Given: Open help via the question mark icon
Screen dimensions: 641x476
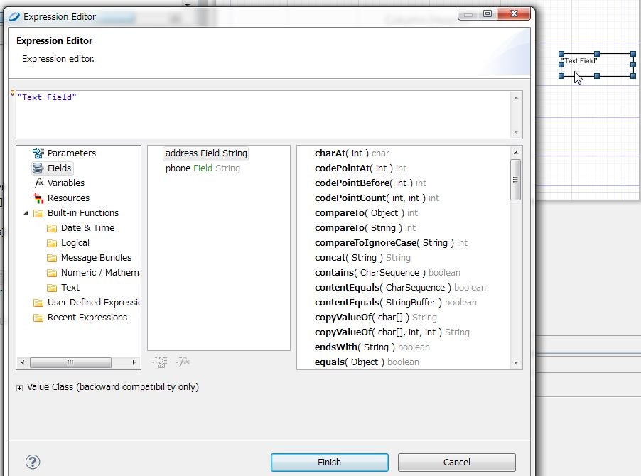Looking at the screenshot, I should tap(32, 462).
